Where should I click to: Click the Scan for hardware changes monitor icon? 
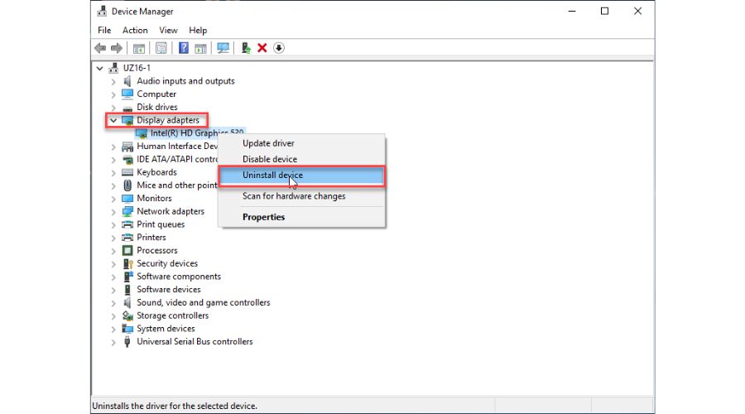223,48
